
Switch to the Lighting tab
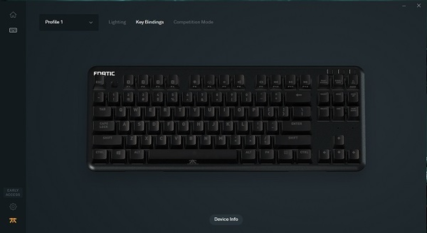pos(117,22)
